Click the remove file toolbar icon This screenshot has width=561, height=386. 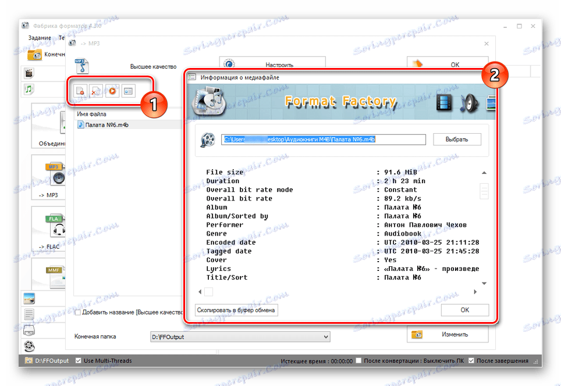pyautogui.click(x=80, y=91)
